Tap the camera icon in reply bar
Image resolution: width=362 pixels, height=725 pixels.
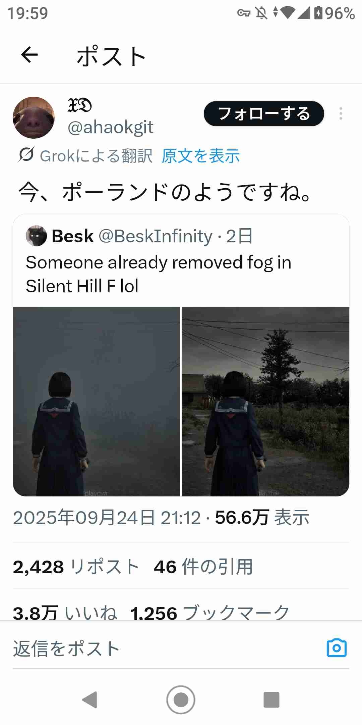coord(337,647)
